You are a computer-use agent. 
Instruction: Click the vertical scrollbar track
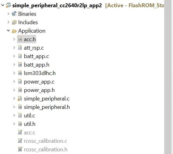168,77
